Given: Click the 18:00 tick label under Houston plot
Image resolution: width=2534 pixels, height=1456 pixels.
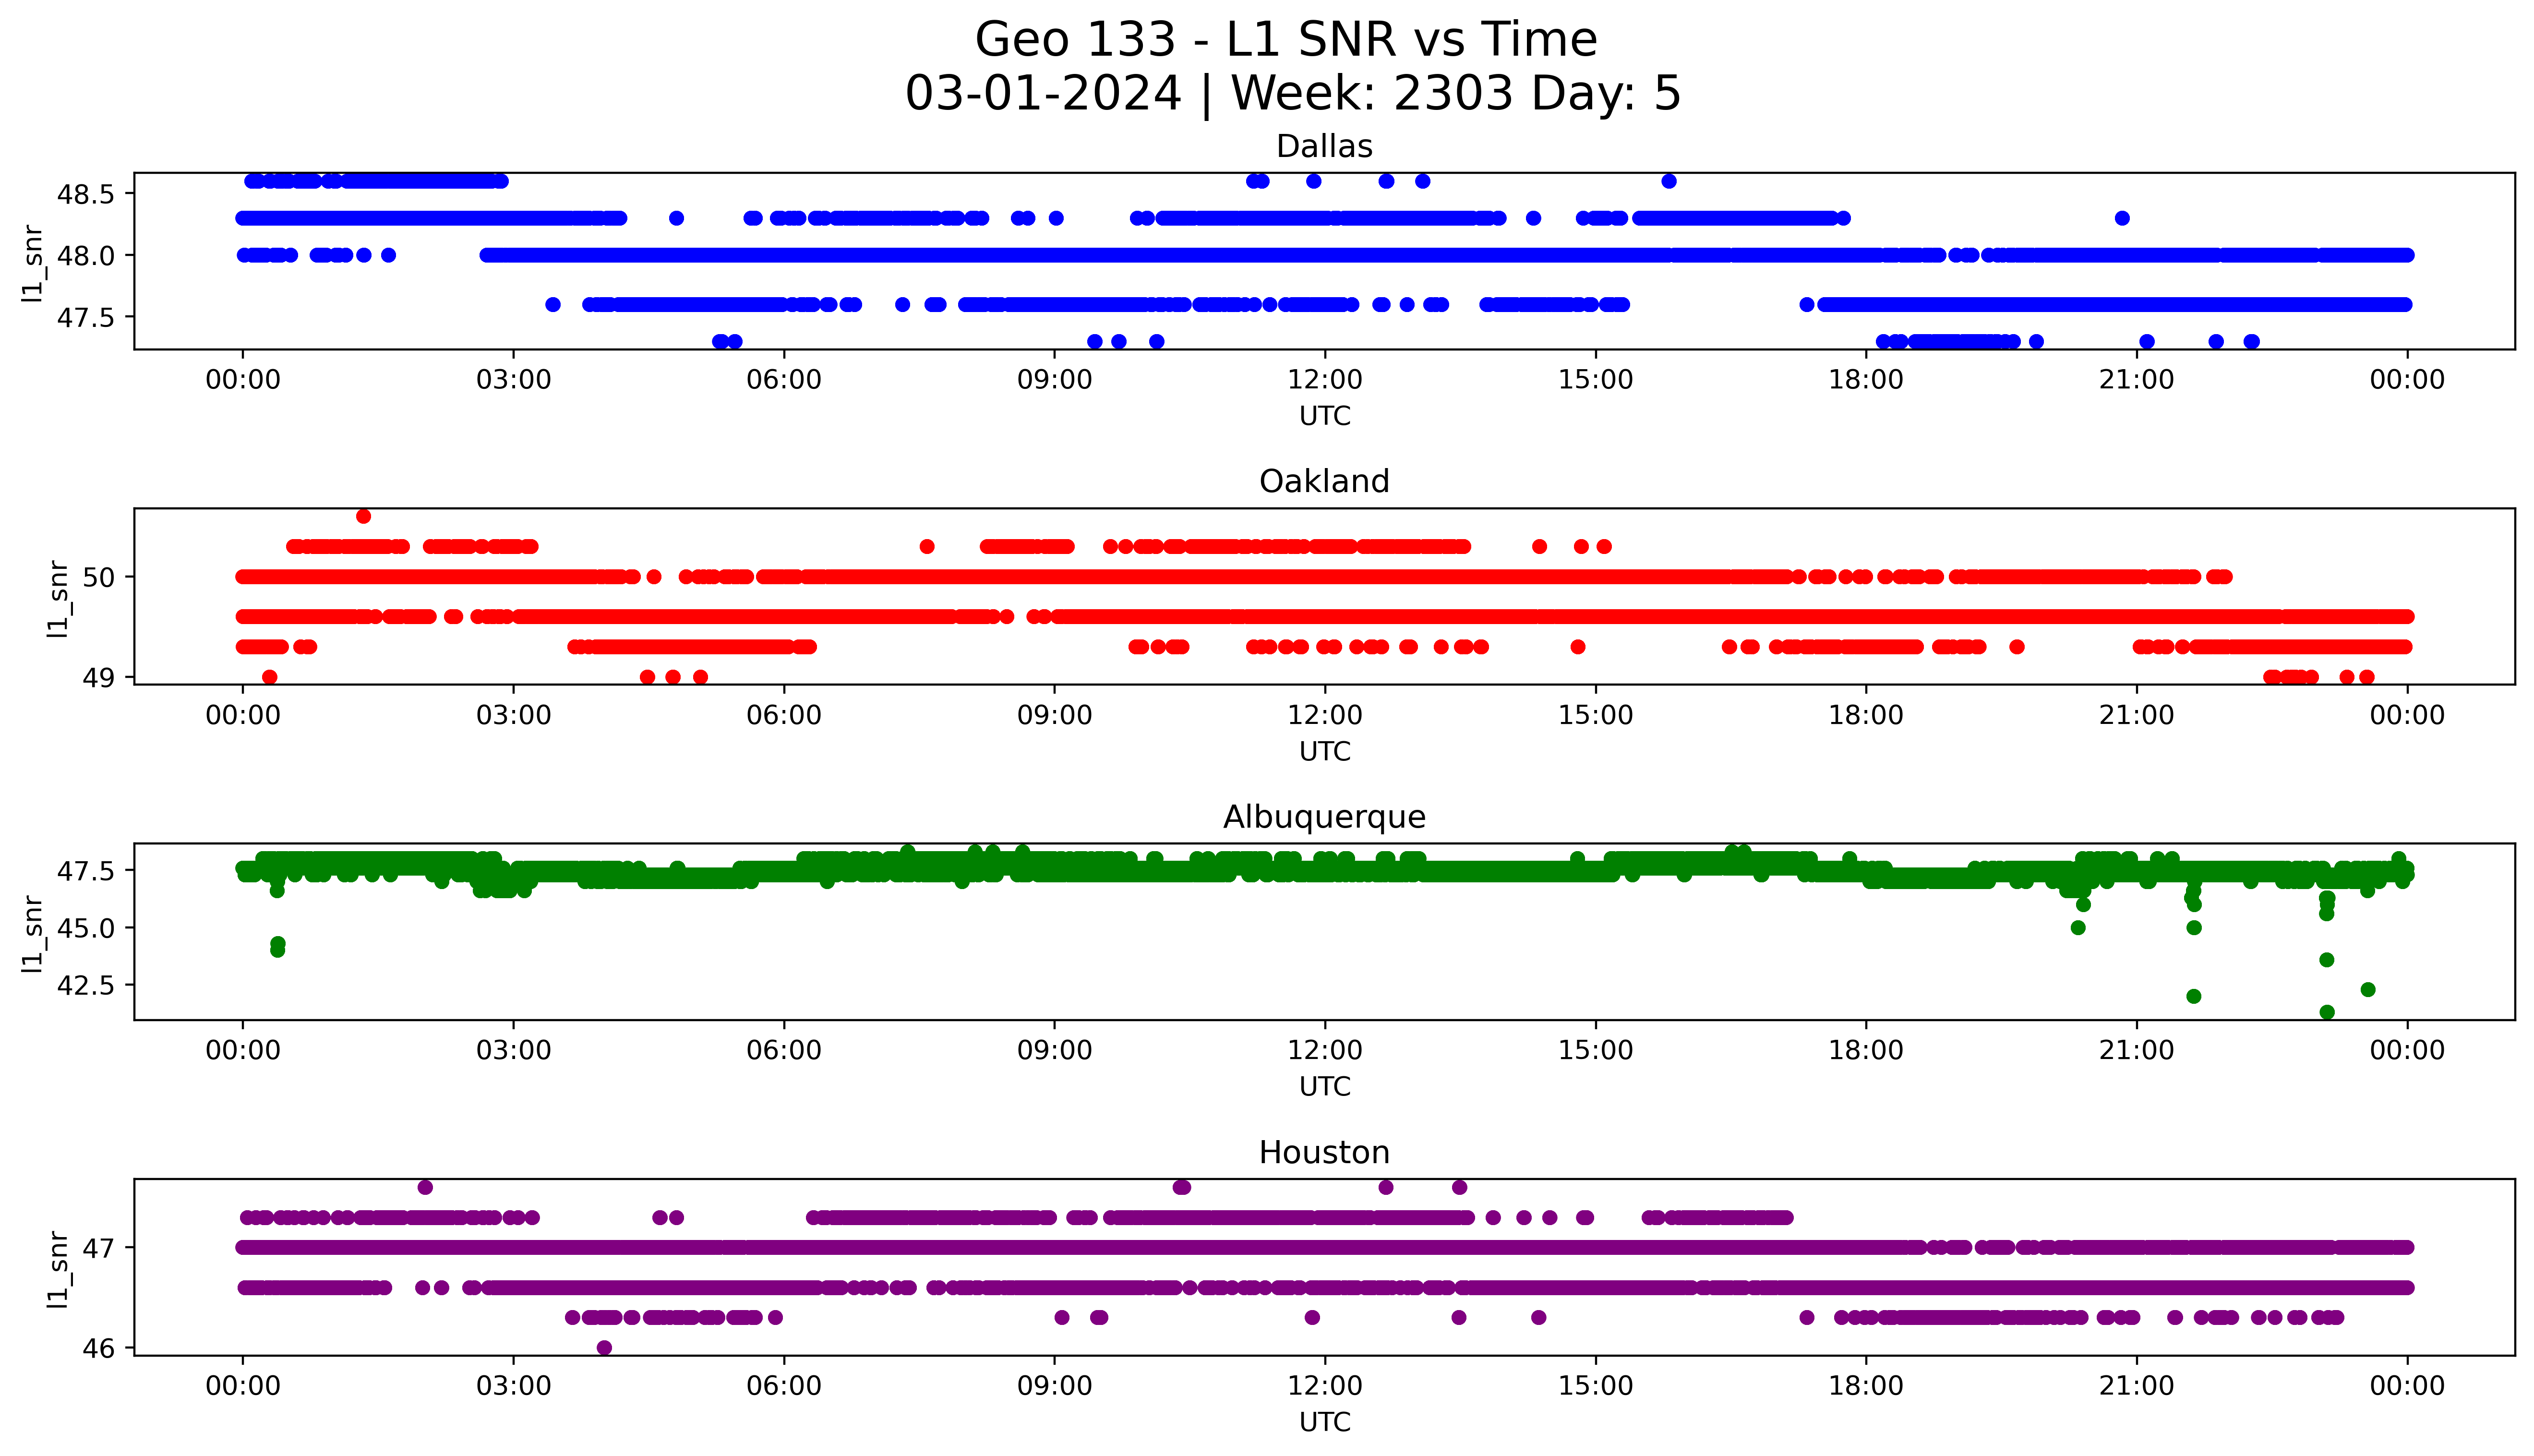Looking at the screenshot, I should pos(1866,1386).
